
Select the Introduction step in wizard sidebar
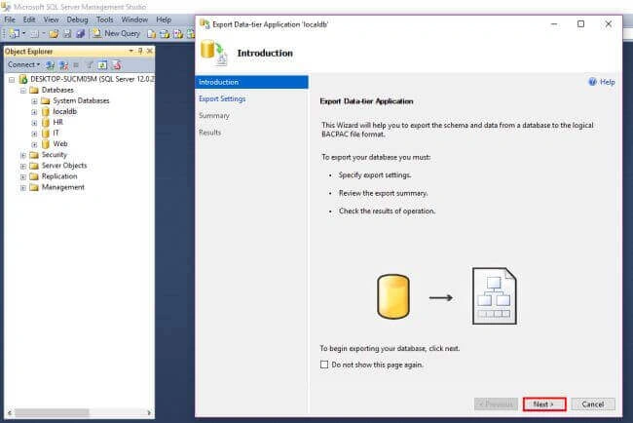point(251,82)
